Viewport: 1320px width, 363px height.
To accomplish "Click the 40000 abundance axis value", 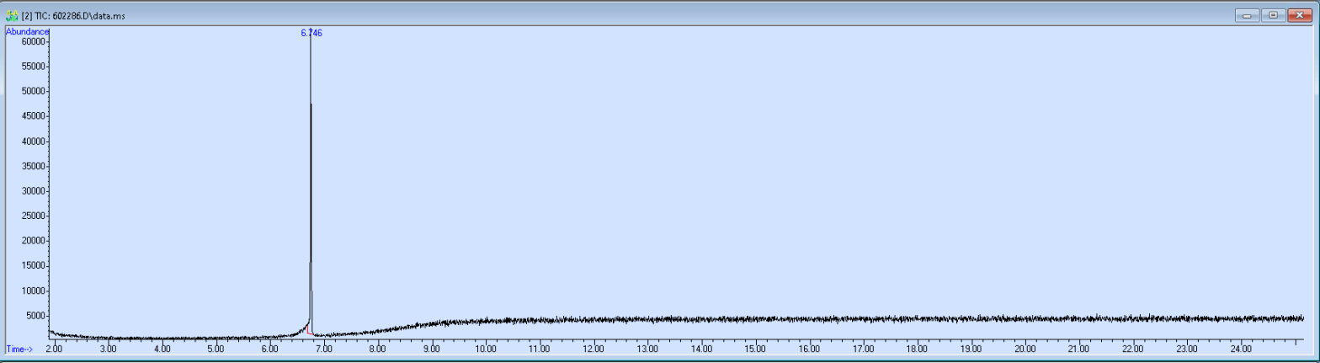I will [32, 141].
